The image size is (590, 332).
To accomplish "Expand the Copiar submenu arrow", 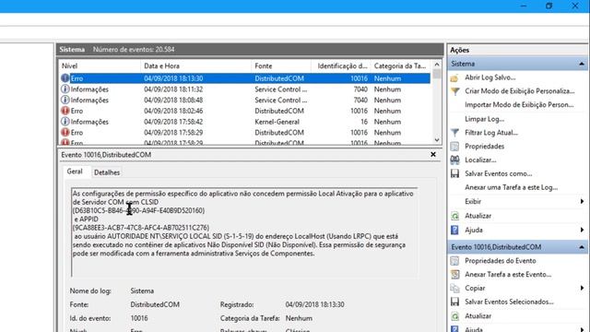I will pos(582,288).
